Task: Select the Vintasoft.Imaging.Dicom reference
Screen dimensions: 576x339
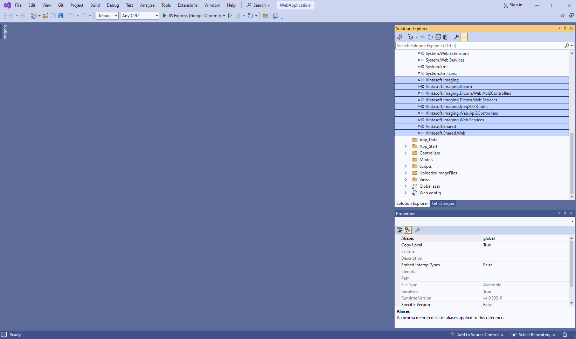Action: (449, 87)
